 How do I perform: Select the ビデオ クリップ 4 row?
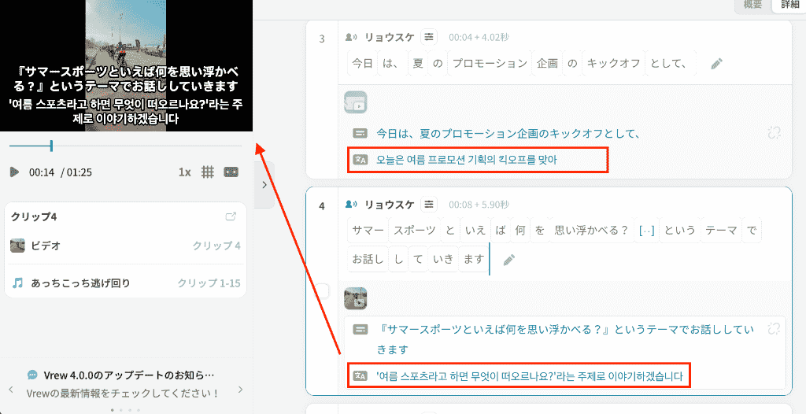(125, 246)
